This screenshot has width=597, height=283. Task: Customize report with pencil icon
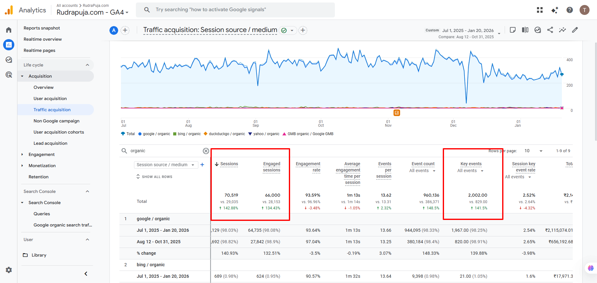[575, 30]
